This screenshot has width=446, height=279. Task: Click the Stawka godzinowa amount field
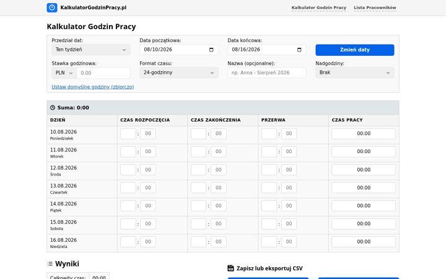click(x=103, y=73)
